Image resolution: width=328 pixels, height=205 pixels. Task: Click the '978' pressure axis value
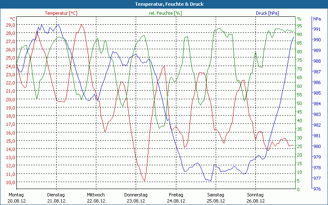click(x=317, y=168)
